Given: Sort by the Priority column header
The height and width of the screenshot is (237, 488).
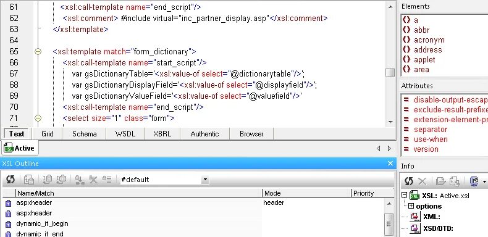Looking at the screenshot, I should point(372,193).
